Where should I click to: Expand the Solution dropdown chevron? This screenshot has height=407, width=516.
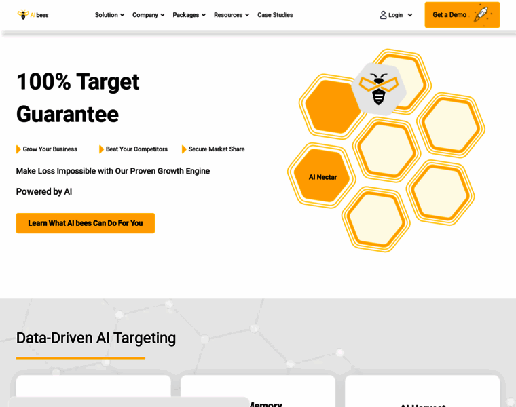click(122, 15)
